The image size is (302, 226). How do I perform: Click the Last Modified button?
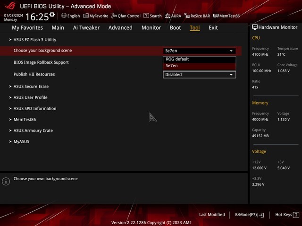tap(212, 215)
